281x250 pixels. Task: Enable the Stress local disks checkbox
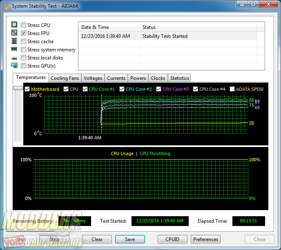[23, 58]
